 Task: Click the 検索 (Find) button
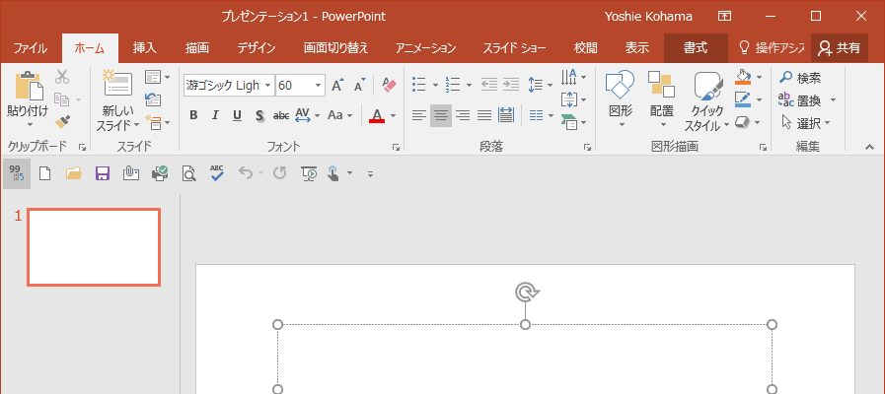(800, 77)
